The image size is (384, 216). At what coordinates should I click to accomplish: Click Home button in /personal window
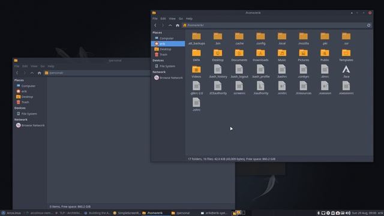tap(40, 73)
